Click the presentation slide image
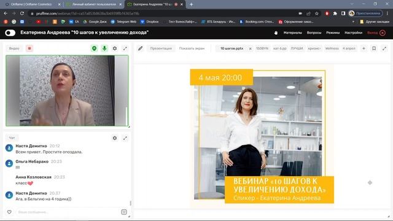The height and width of the screenshot is (221, 393). pyautogui.click(x=262, y=136)
